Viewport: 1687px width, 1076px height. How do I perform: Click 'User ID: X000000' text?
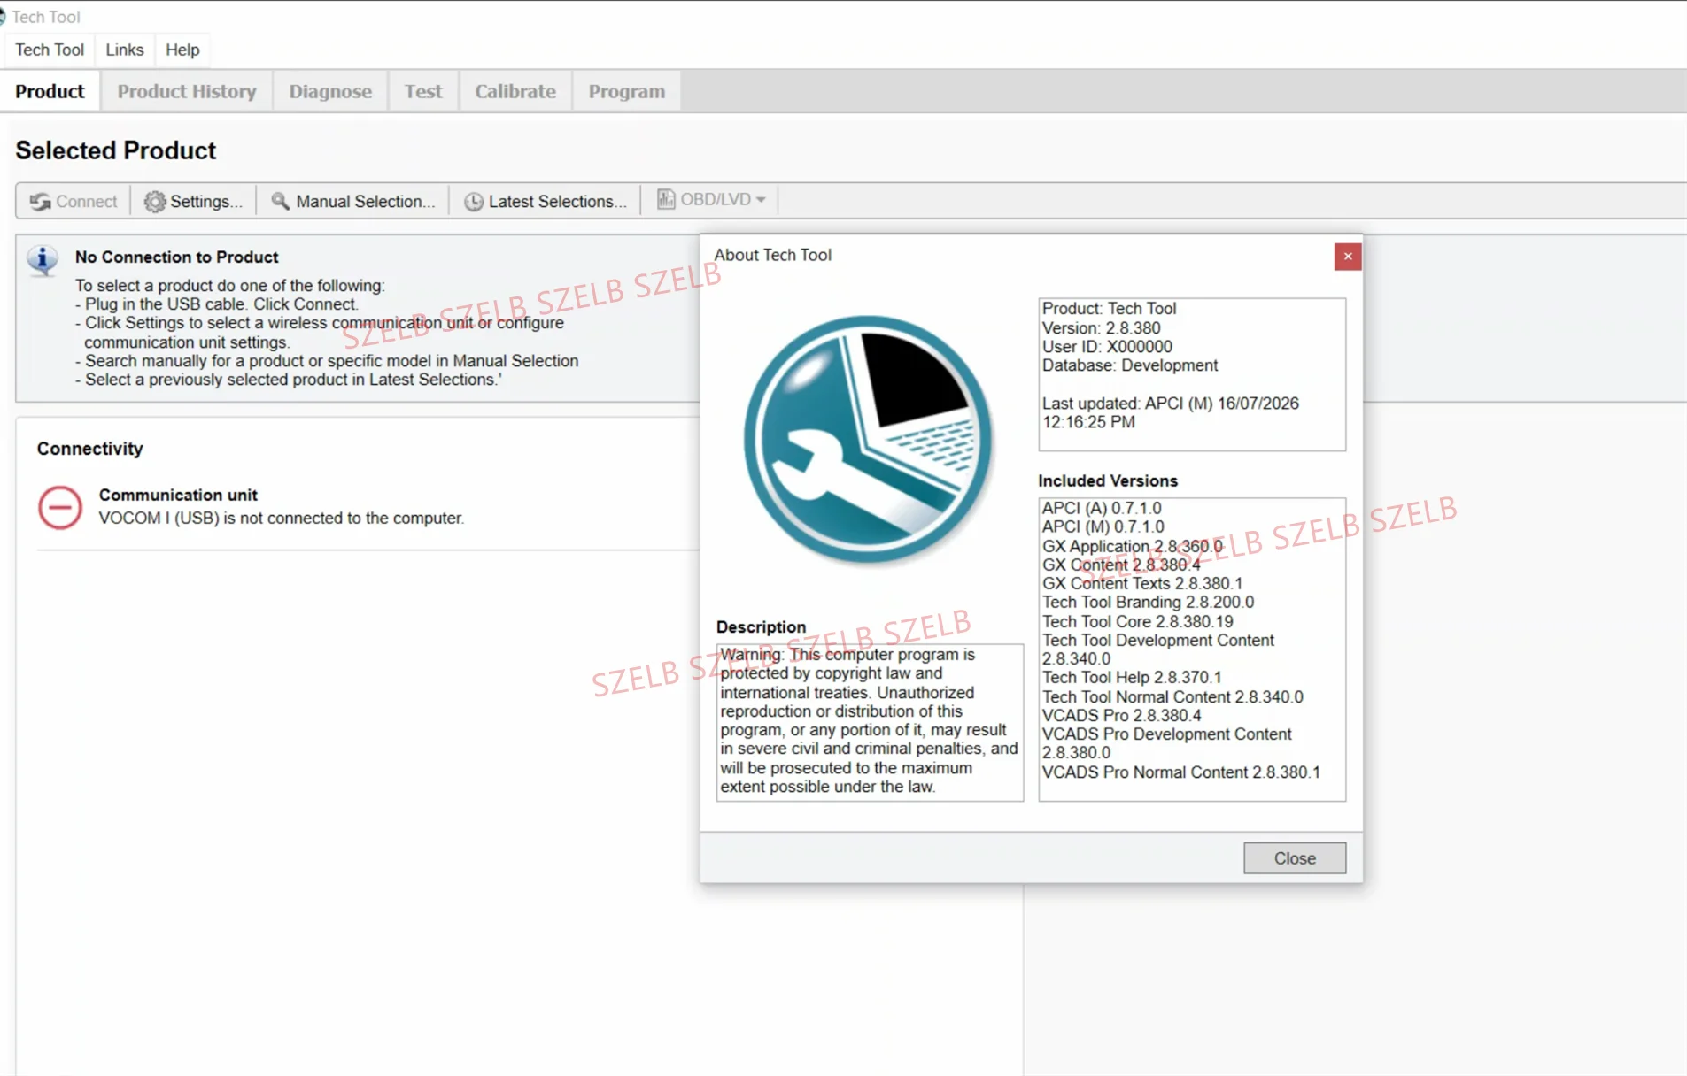[1107, 347]
